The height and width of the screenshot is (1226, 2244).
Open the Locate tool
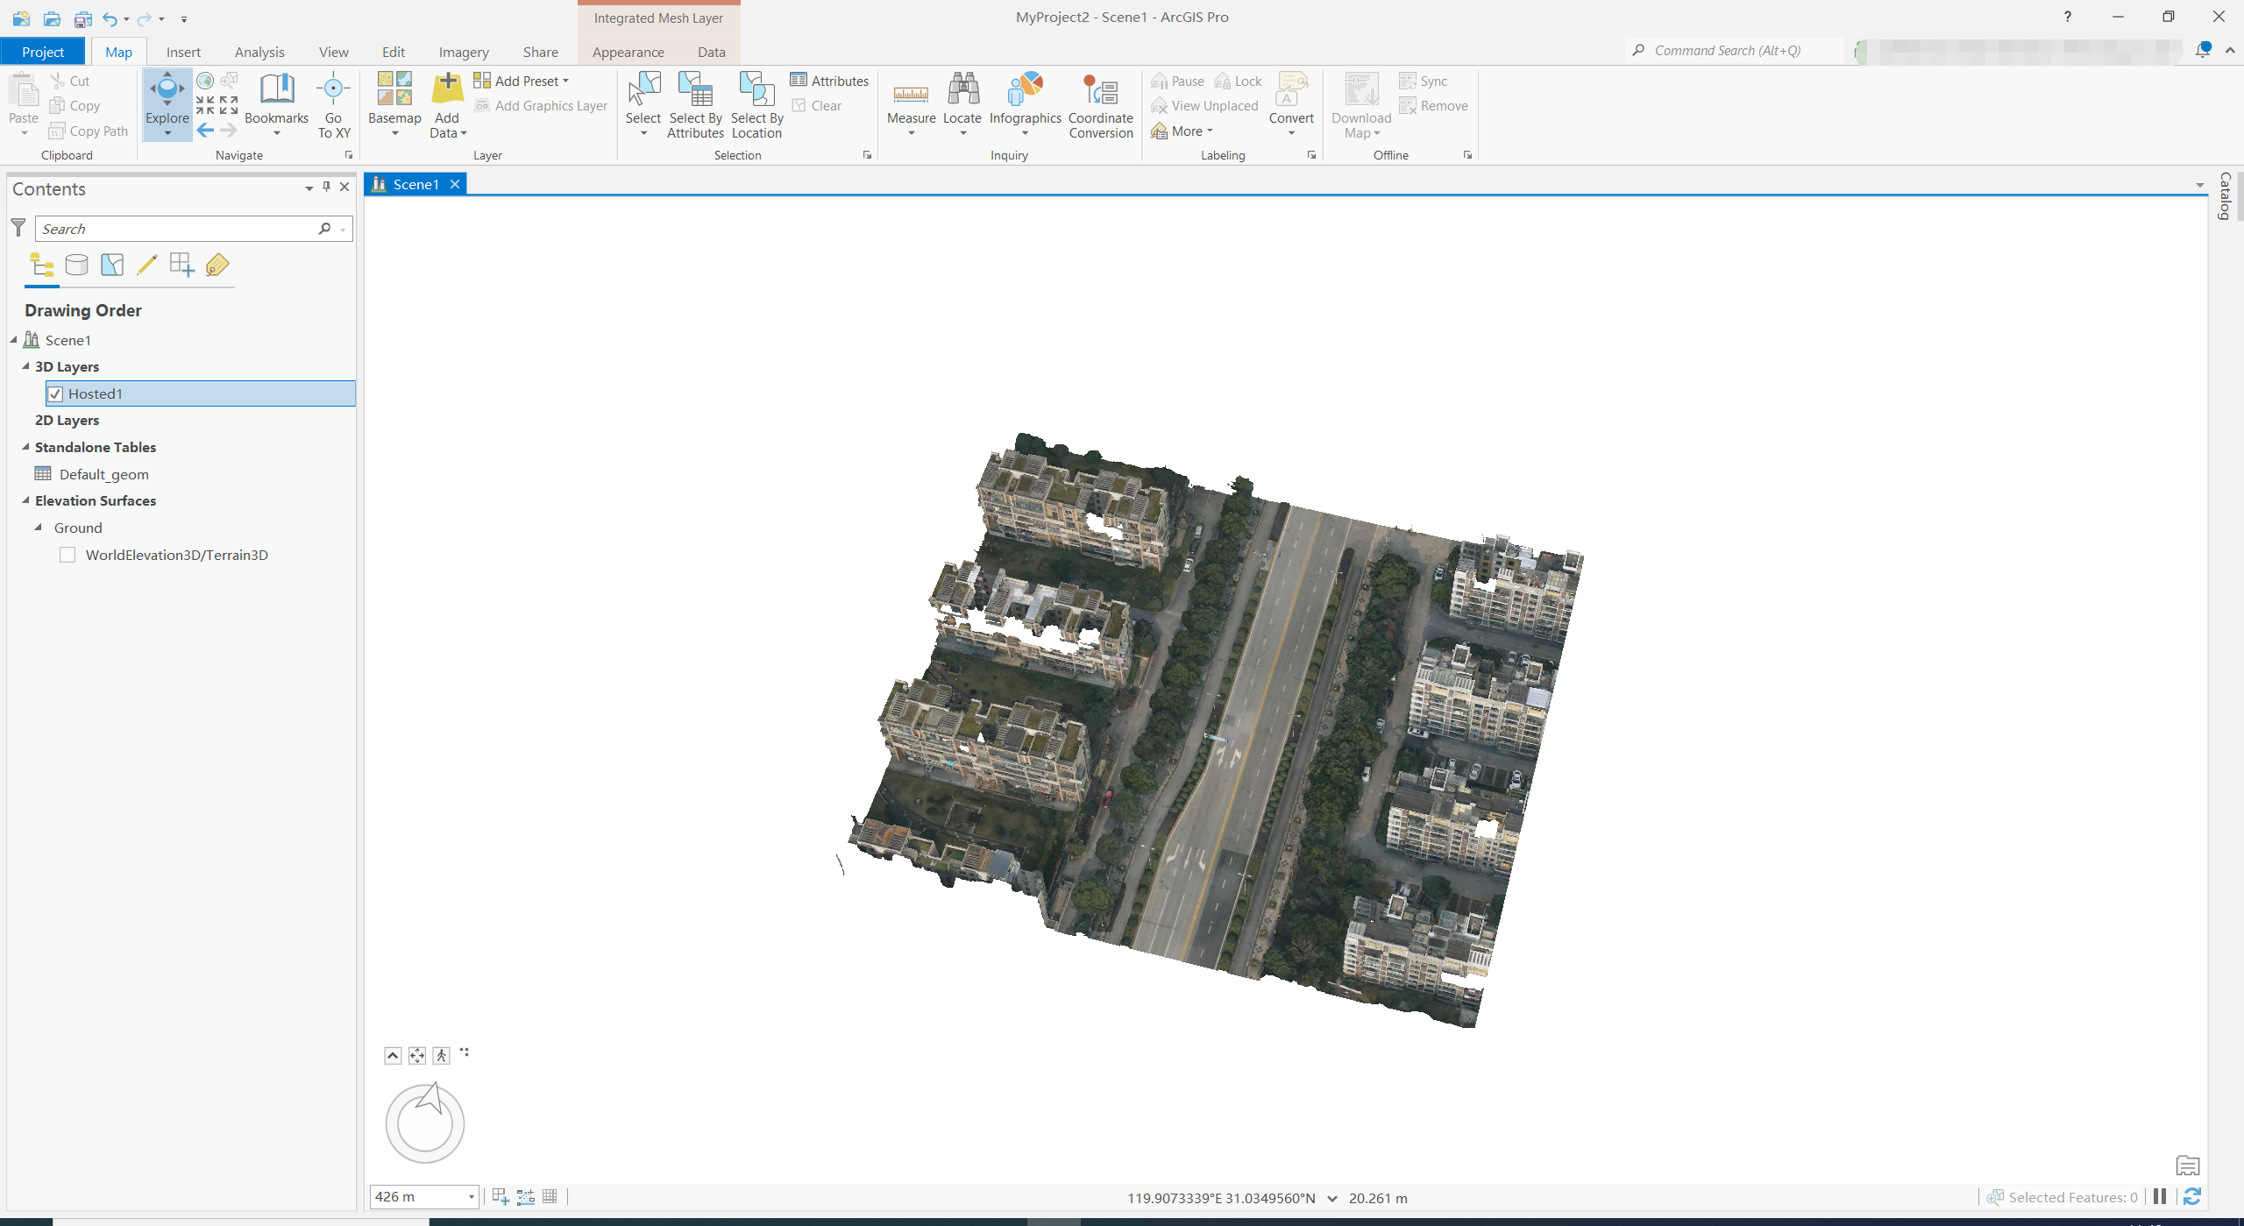(x=962, y=104)
